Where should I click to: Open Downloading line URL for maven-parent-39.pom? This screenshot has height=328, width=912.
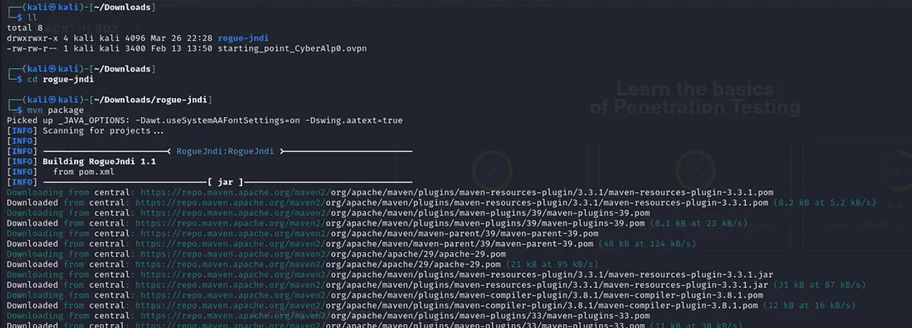369,233
